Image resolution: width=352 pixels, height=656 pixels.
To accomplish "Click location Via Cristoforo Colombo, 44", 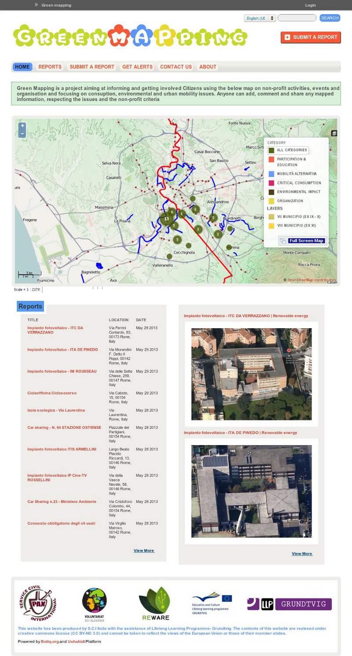I will pos(120,508).
